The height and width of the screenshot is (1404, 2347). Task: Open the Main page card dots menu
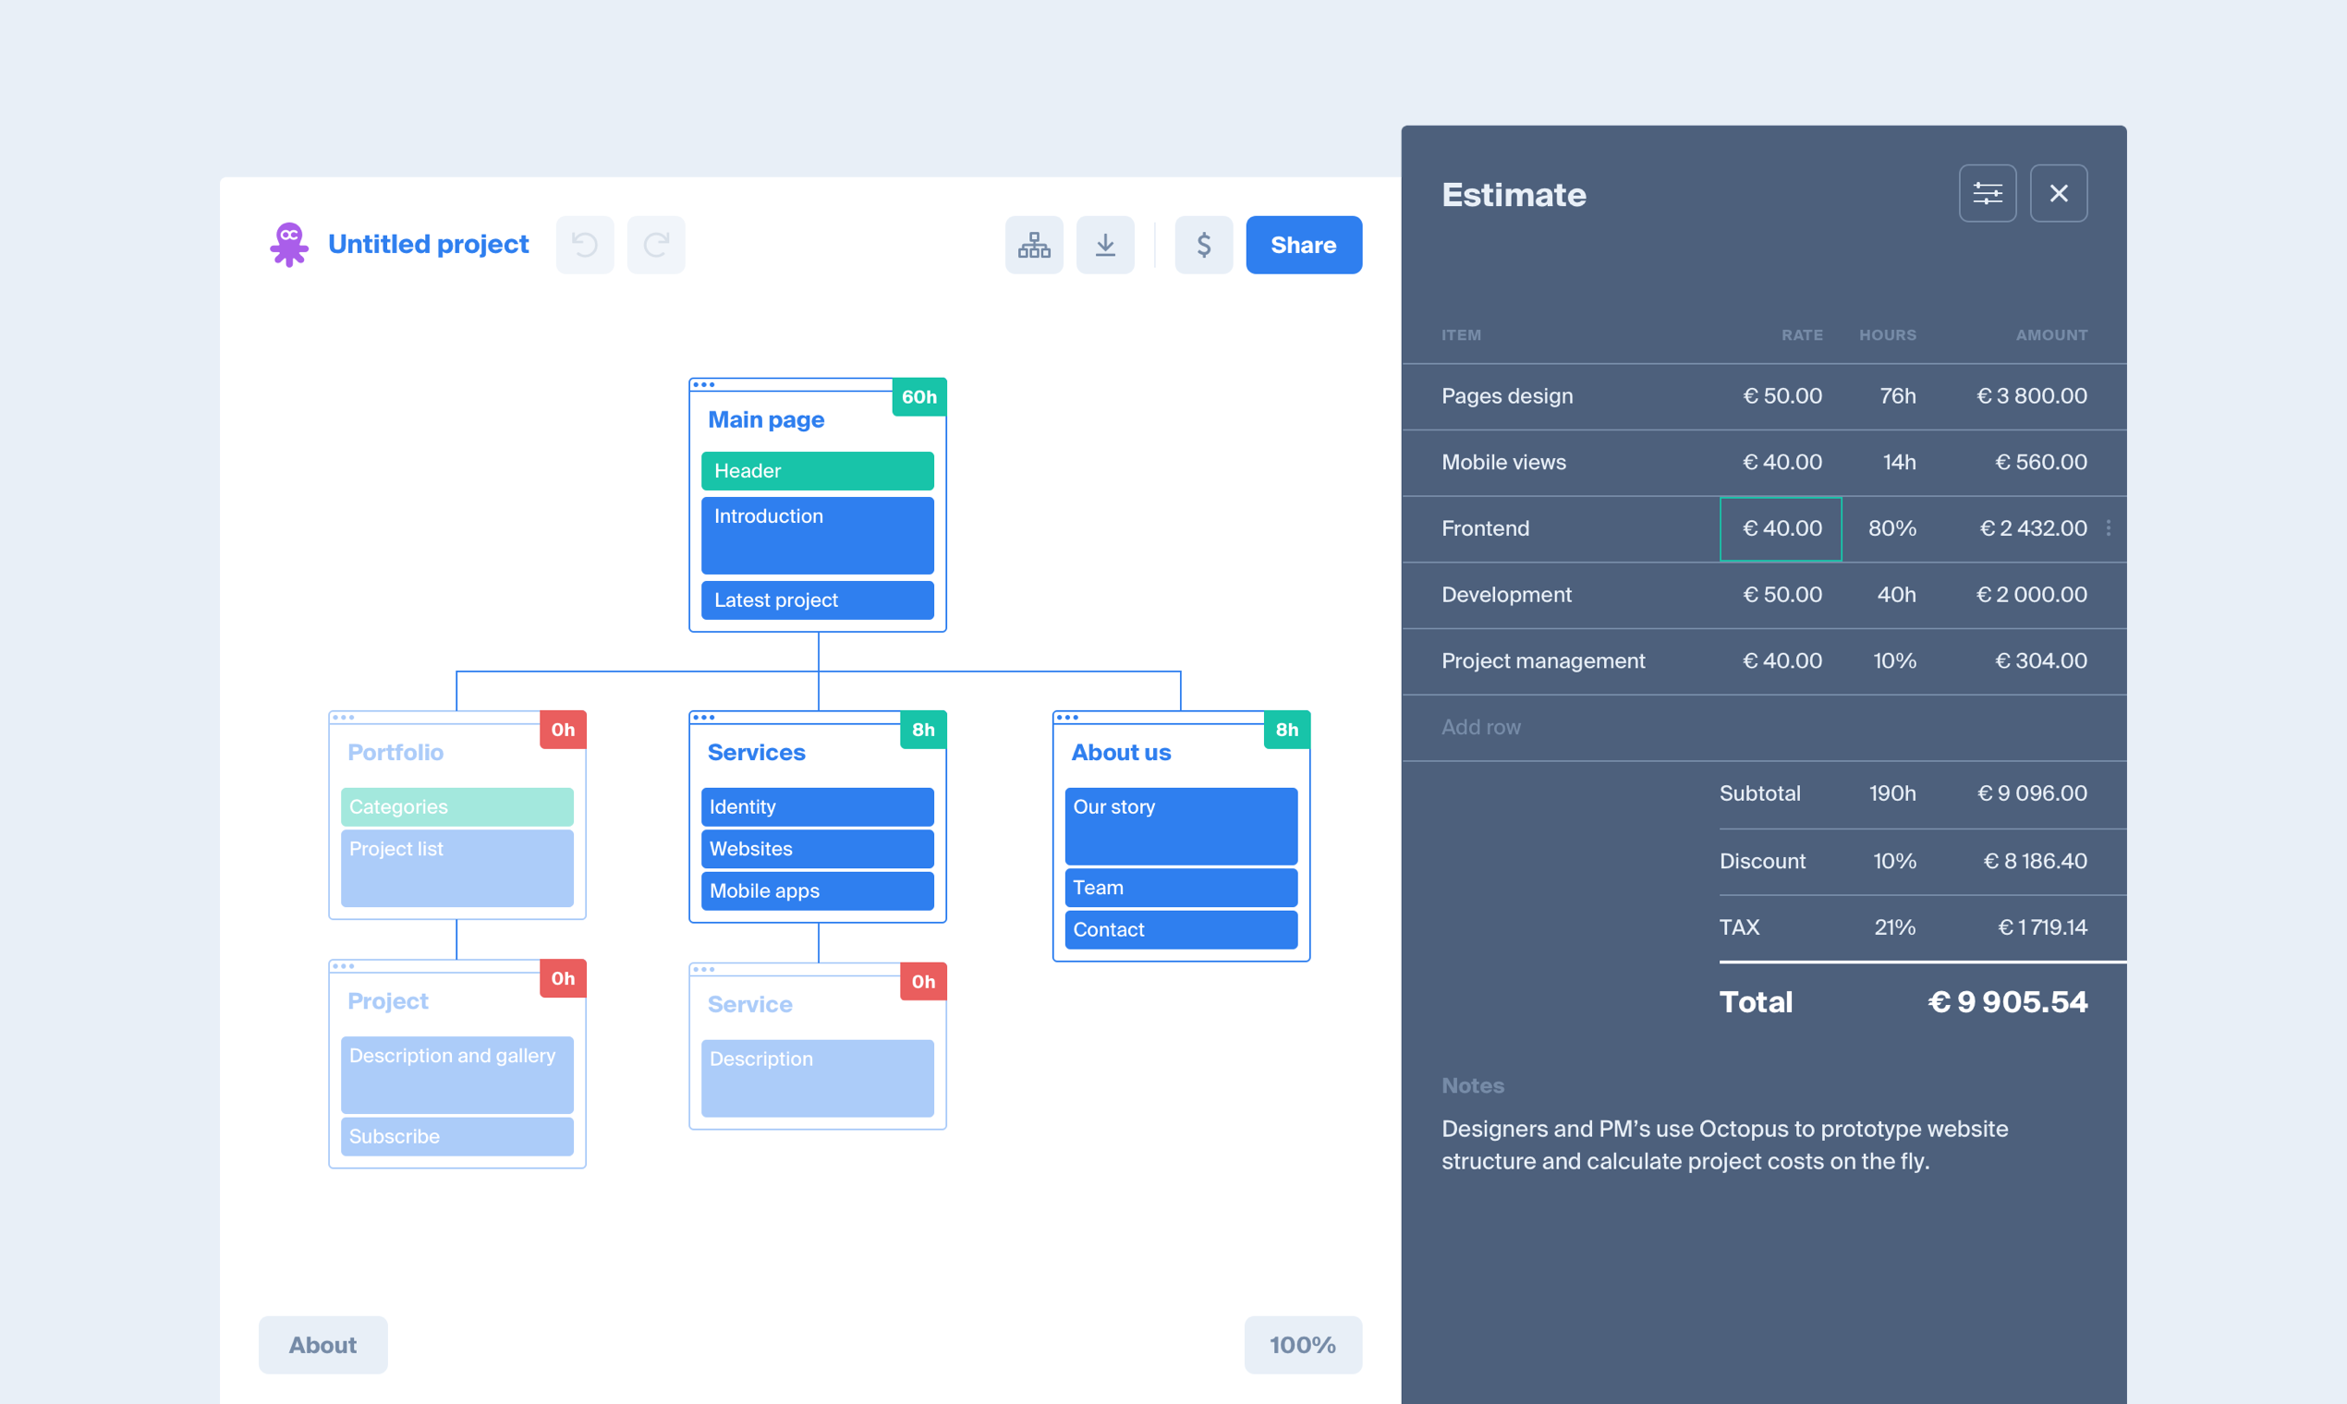coord(703,385)
